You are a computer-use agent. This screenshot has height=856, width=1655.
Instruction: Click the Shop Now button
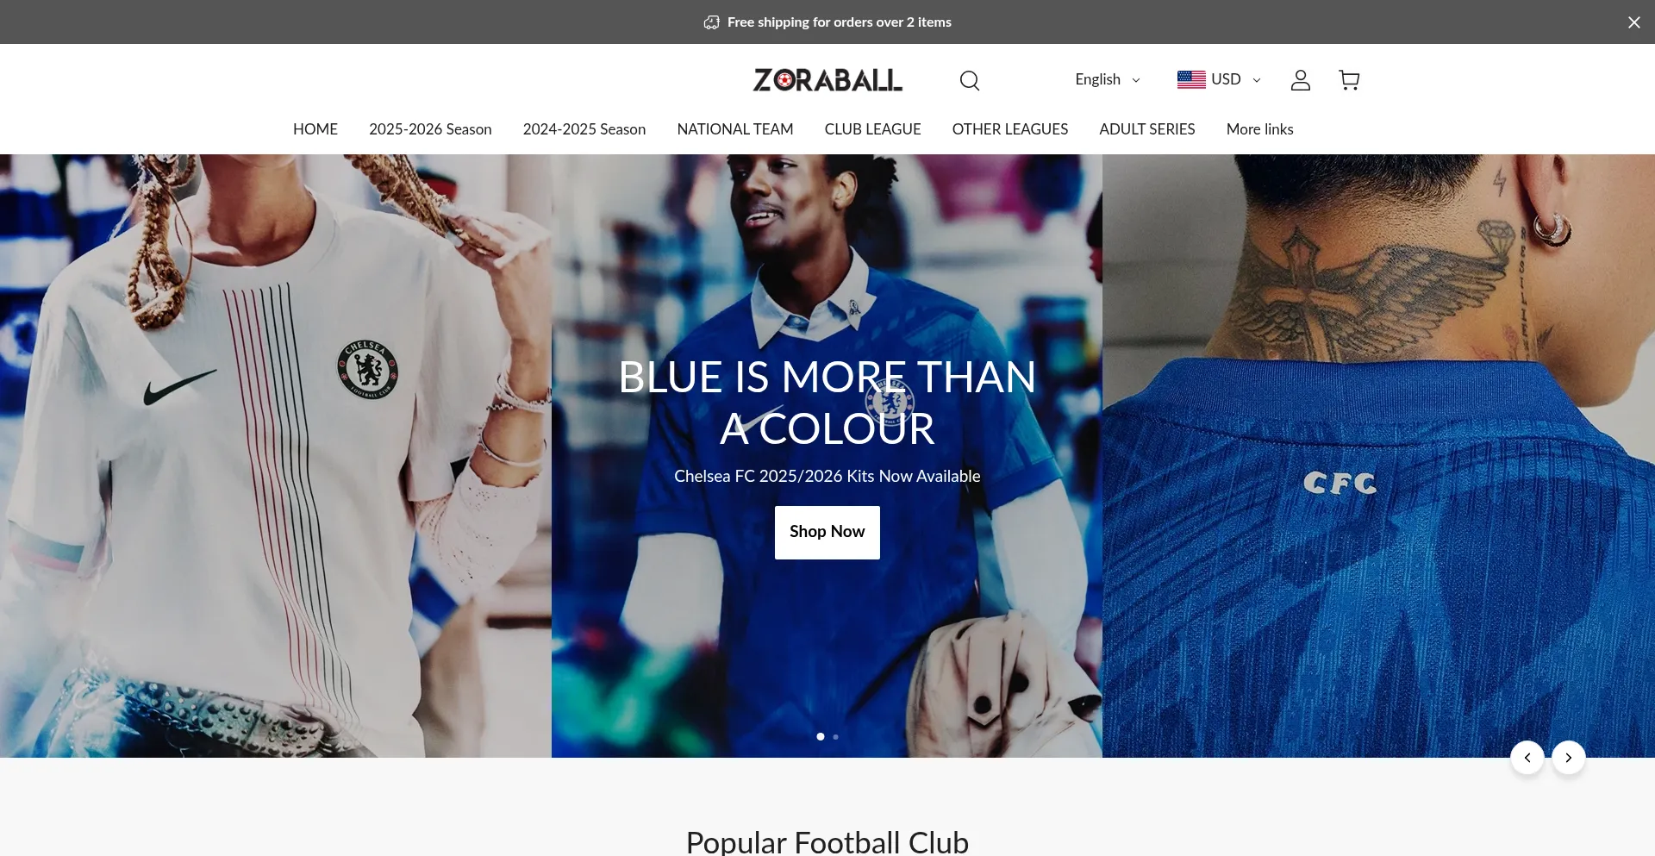click(x=827, y=532)
